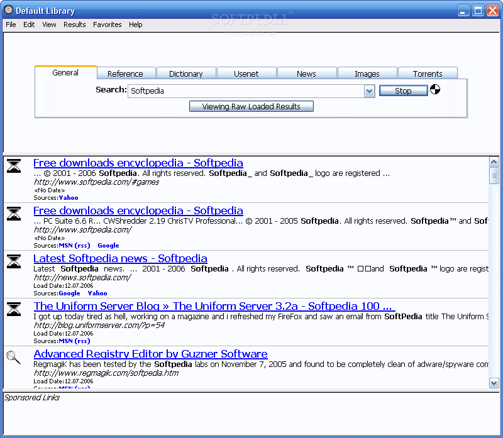Open The Uniform Server Blog result link
Screen dimensions: 503x438
pos(214,306)
